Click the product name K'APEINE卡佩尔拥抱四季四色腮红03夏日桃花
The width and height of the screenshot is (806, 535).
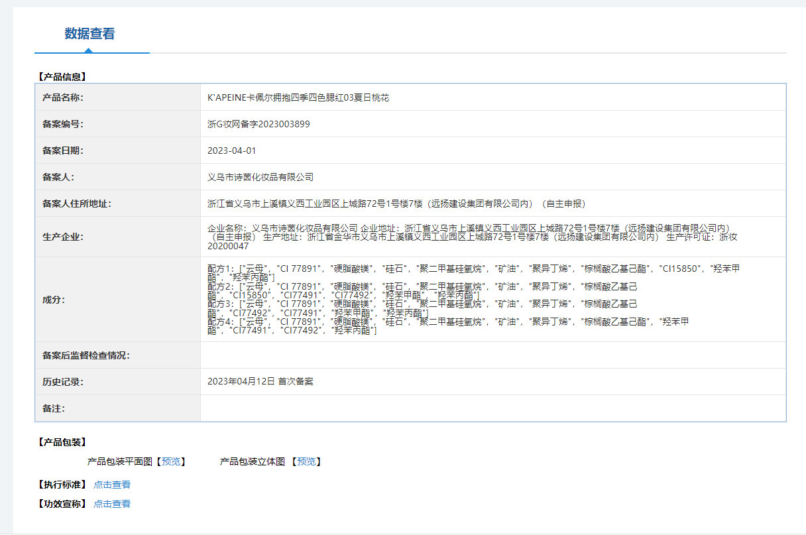[x=298, y=97]
